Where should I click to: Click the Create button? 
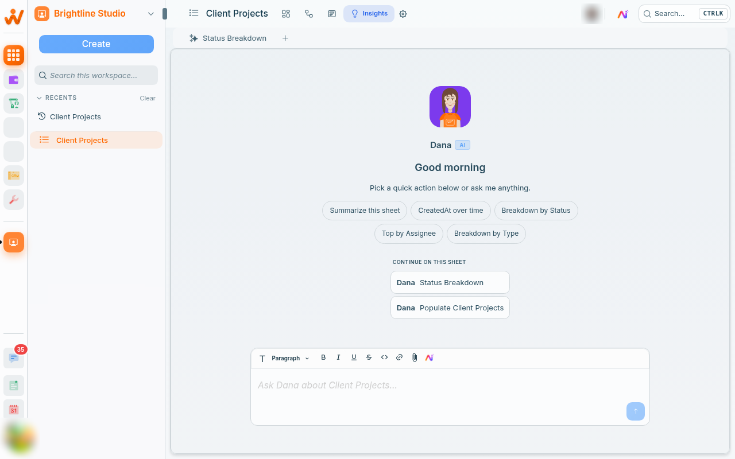[x=96, y=44]
